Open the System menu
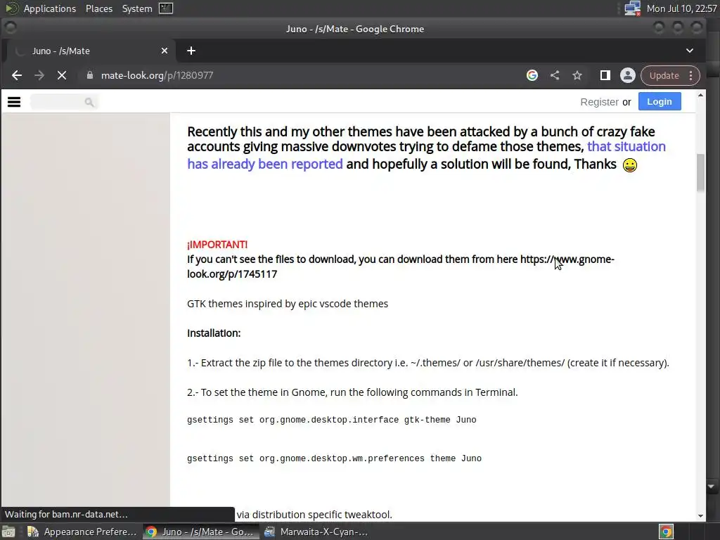 tap(137, 8)
